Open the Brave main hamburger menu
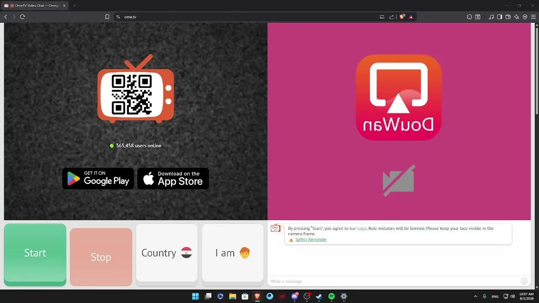This screenshot has height=303, width=539. pos(533,17)
